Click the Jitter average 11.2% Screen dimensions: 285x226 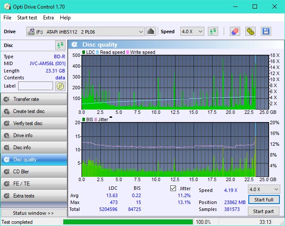click(x=184, y=195)
